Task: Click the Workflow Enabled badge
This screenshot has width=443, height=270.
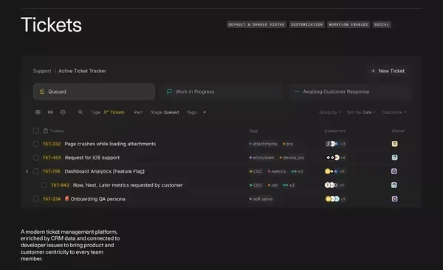Action: click(348, 24)
